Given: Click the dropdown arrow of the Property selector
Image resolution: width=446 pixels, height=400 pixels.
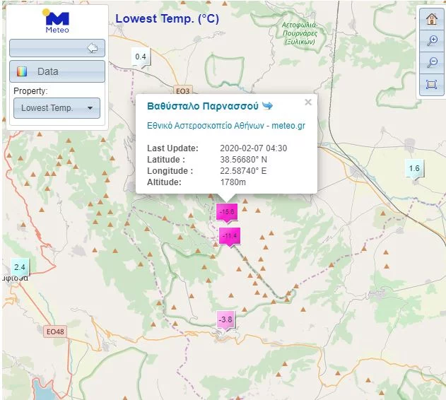Looking at the screenshot, I should click(x=90, y=108).
